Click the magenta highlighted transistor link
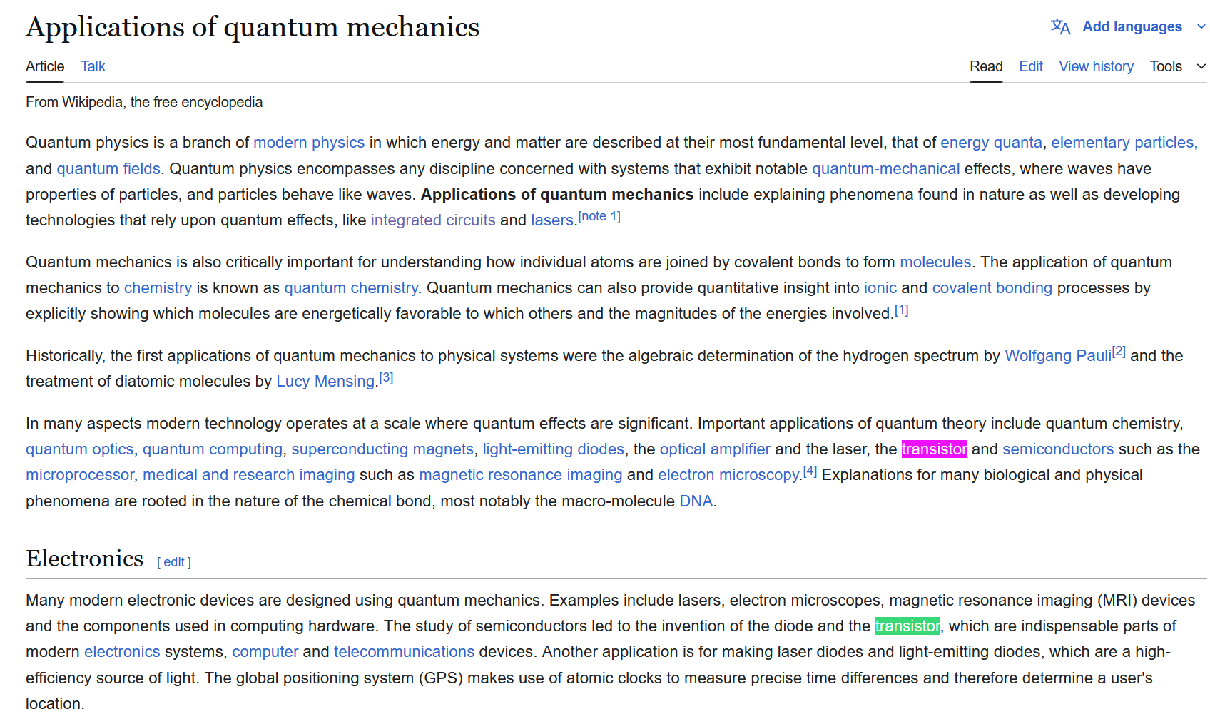The image size is (1210, 719). (x=934, y=449)
